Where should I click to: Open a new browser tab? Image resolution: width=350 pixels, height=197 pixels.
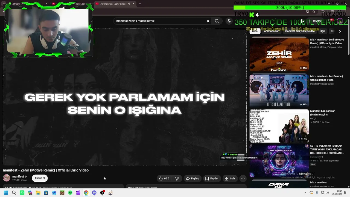point(140,4)
